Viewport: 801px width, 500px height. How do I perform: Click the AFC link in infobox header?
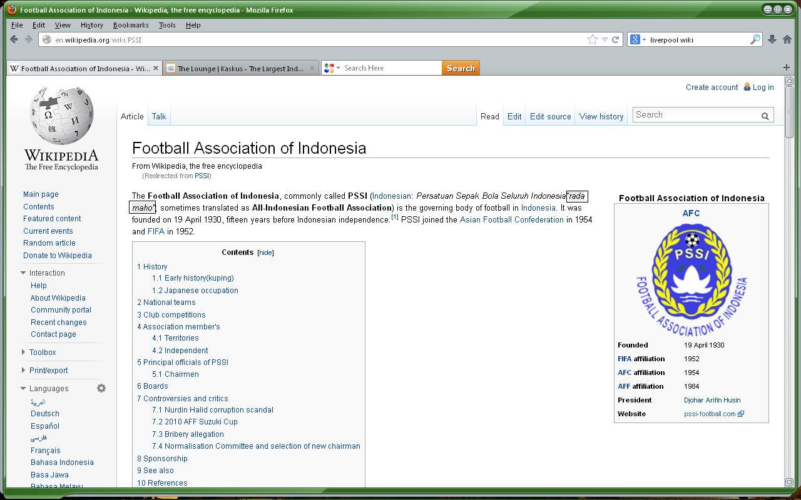[x=691, y=213]
